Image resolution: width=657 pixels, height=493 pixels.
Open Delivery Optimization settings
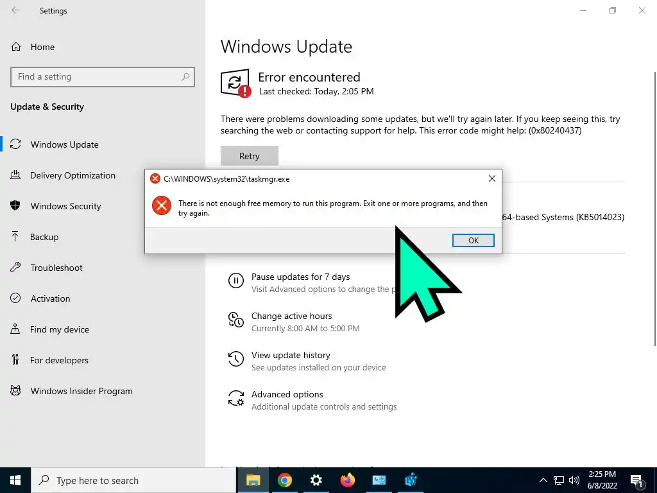click(73, 175)
